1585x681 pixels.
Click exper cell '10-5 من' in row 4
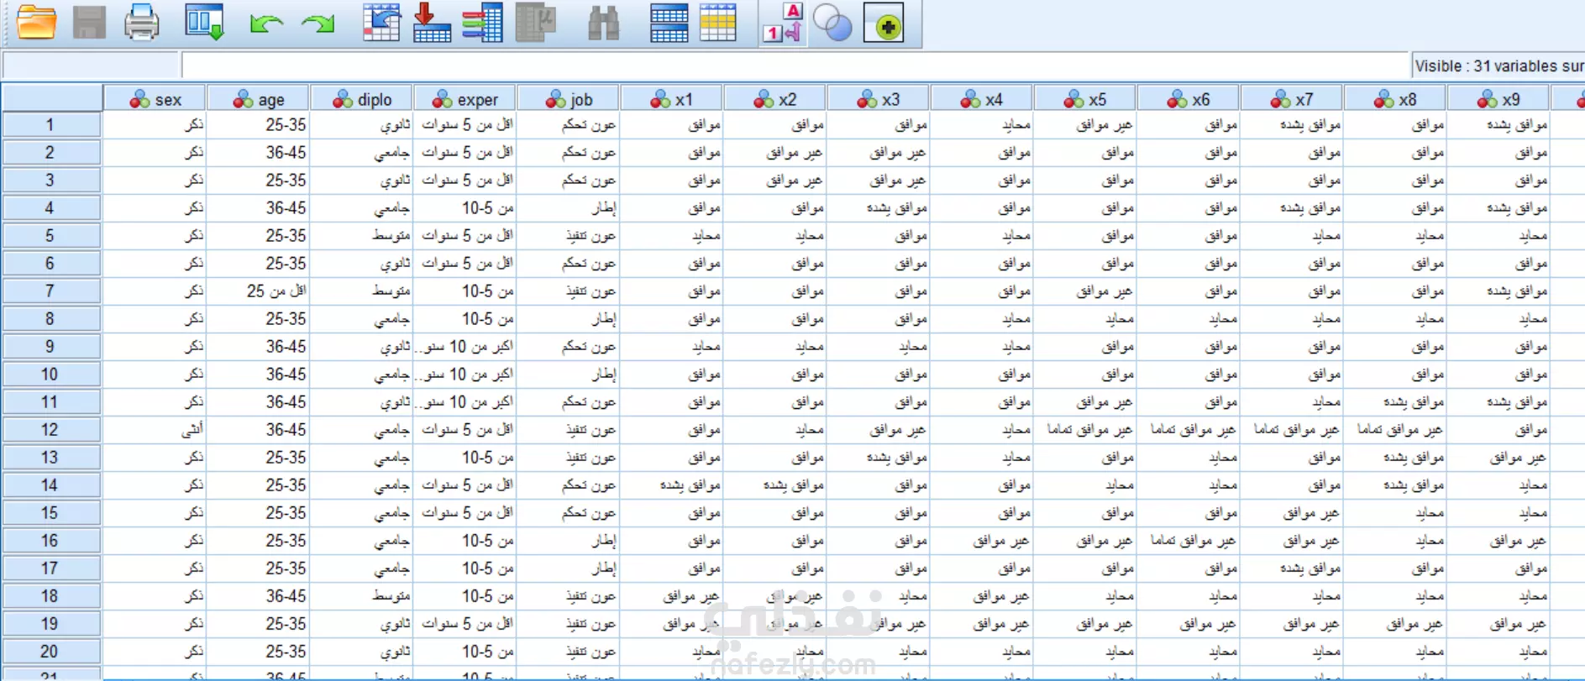click(x=465, y=207)
